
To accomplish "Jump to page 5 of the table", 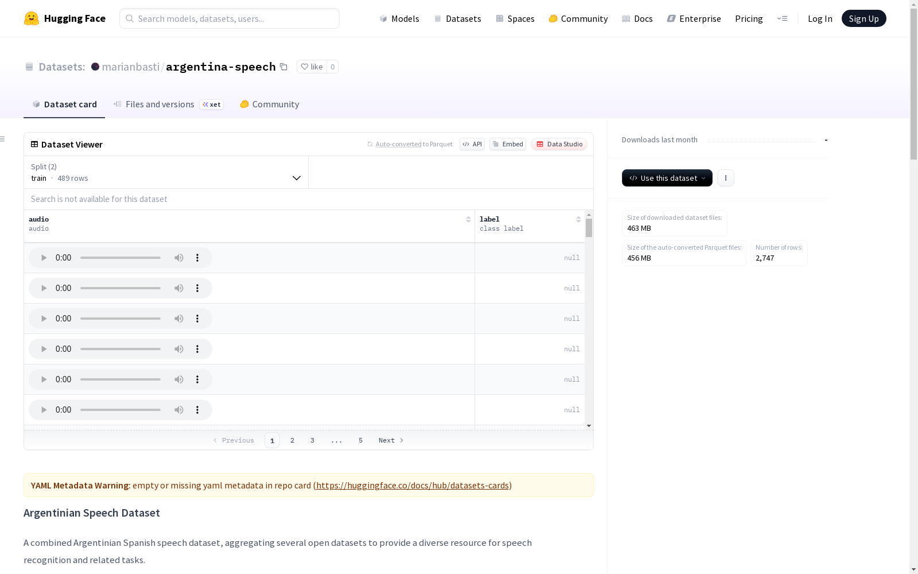I will click(361, 440).
